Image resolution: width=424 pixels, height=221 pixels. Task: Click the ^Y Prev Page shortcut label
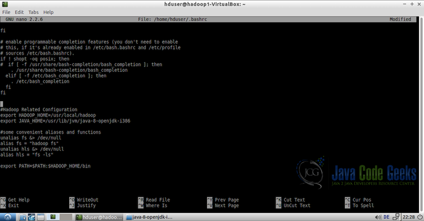(x=223, y=200)
